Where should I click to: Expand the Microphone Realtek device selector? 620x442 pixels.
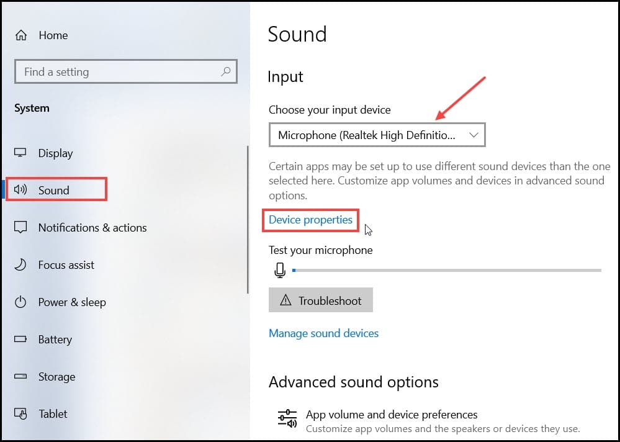[x=377, y=135]
